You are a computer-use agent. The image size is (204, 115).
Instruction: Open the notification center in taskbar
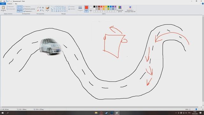200,113
